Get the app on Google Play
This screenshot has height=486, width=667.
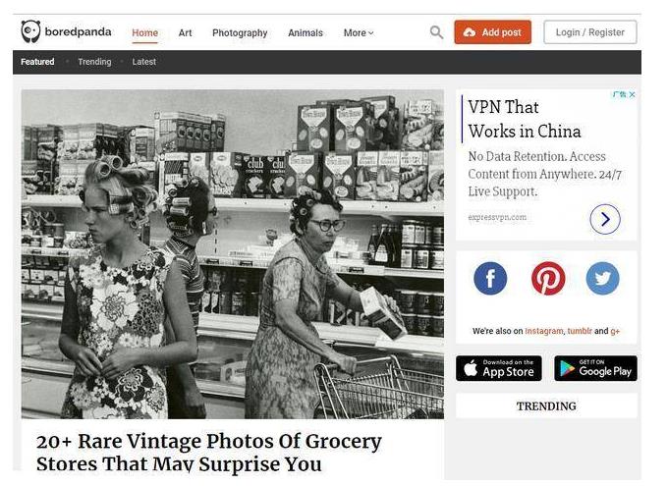[x=595, y=368]
